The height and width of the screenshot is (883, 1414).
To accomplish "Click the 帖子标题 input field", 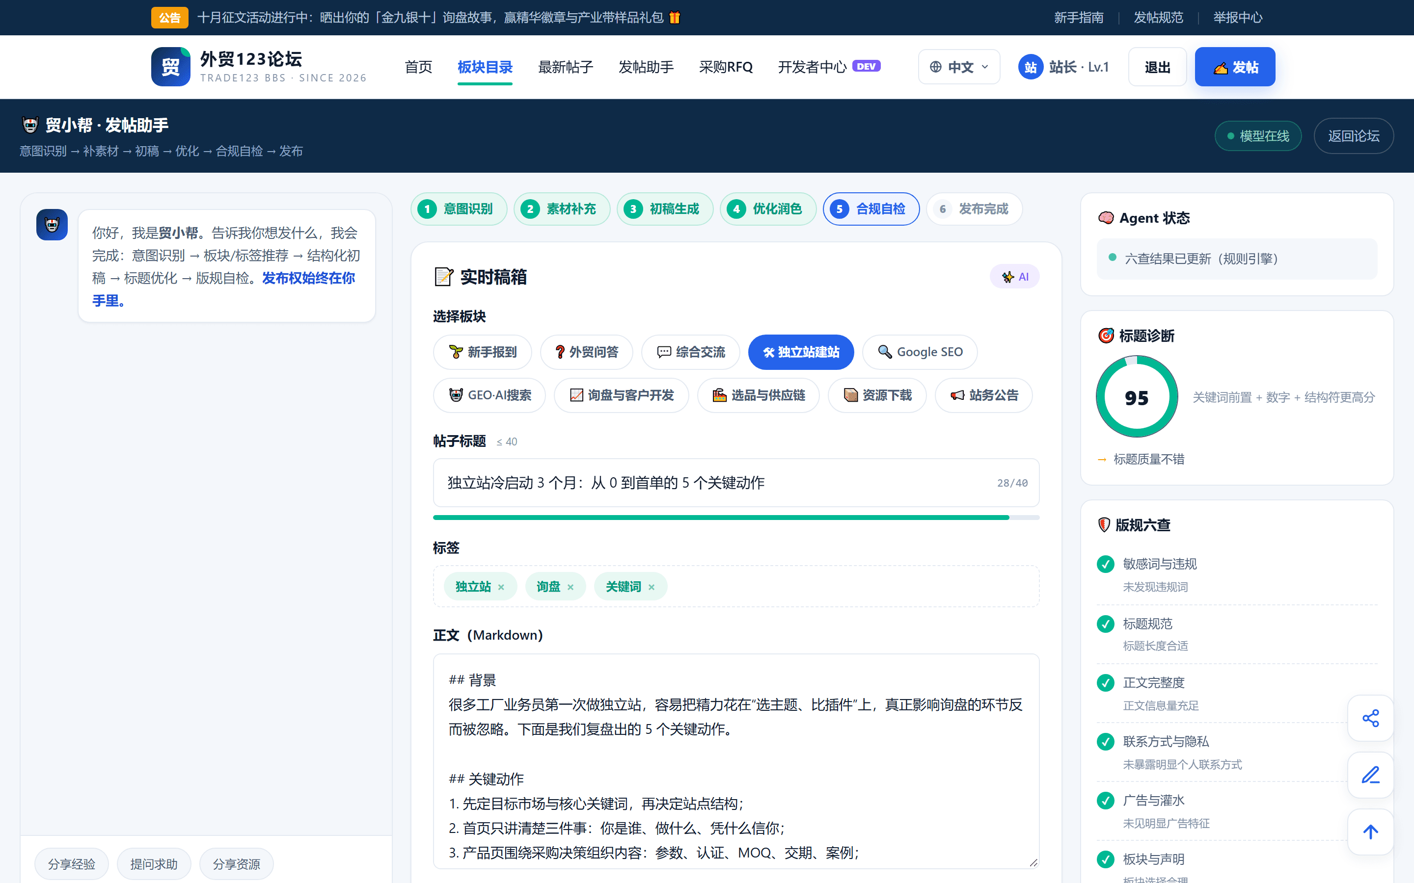I will point(735,482).
